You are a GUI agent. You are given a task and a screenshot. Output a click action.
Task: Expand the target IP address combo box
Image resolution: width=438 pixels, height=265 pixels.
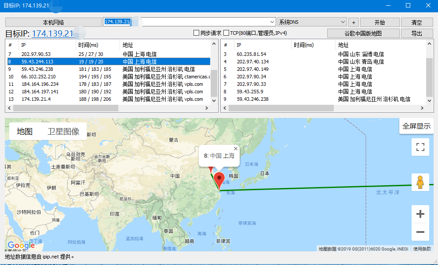[x=272, y=22]
